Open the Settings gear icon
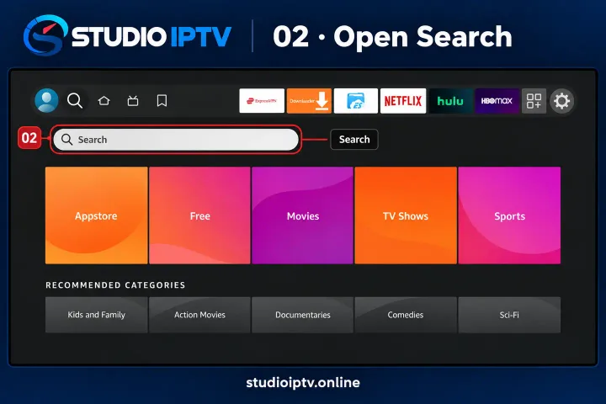 (x=561, y=101)
